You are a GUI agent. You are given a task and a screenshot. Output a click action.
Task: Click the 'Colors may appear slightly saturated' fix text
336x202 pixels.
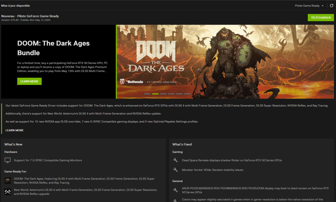252,200
